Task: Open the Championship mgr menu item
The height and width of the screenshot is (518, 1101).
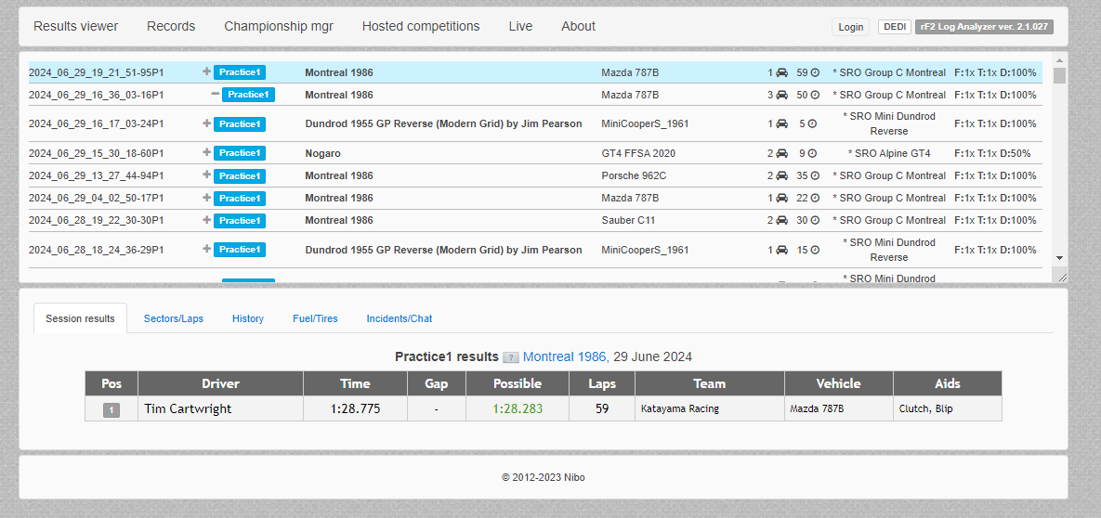Action: pos(279,26)
